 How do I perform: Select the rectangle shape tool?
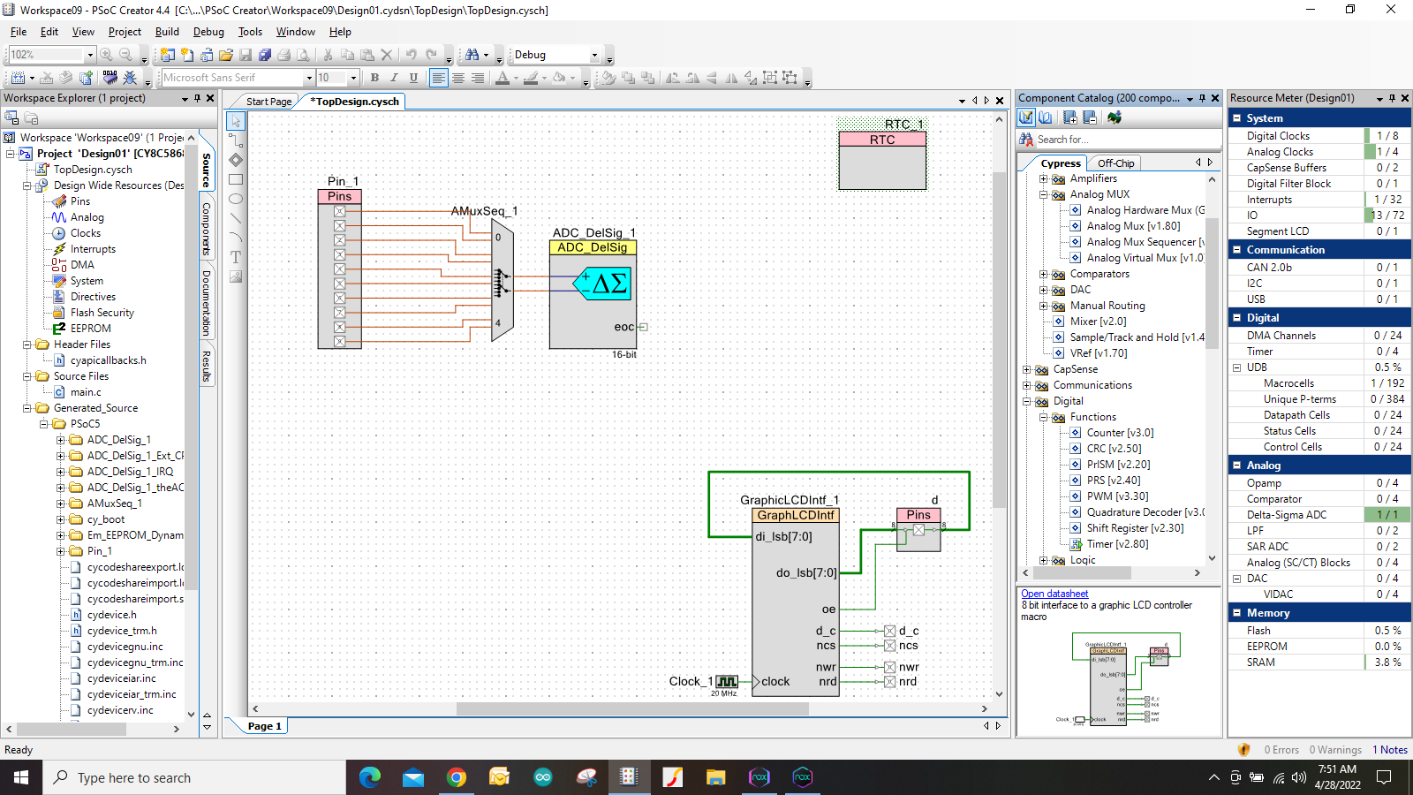[236, 179]
